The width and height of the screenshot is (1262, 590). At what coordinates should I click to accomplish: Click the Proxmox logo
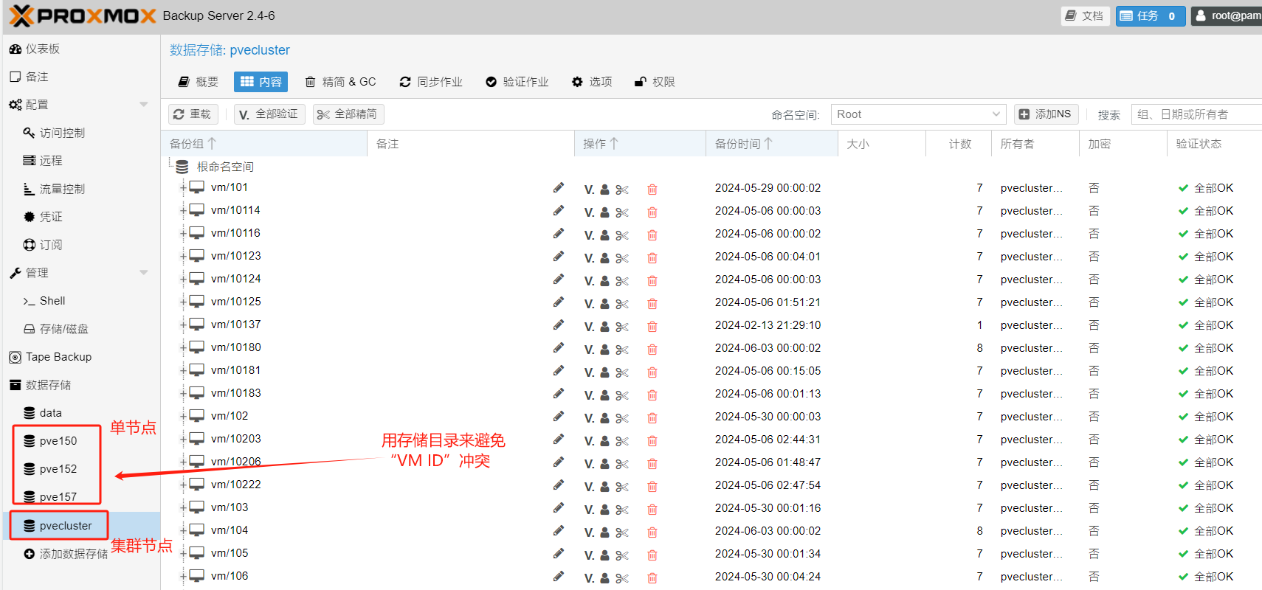coord(83,15)
